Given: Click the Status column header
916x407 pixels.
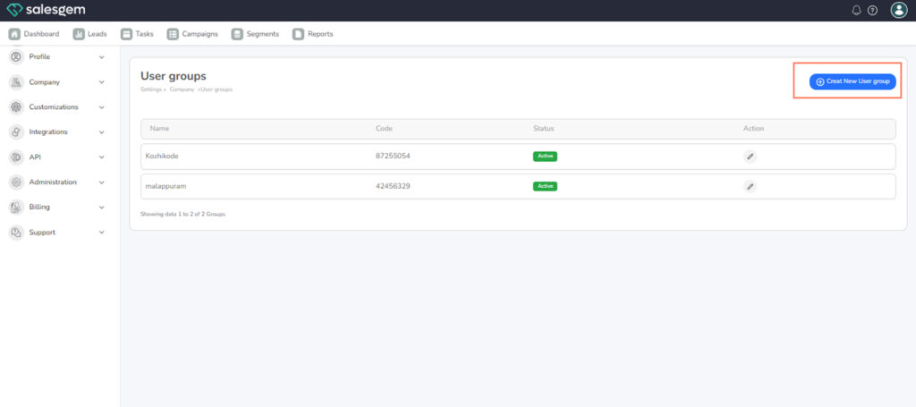Looking at the screenshot, I should (x=543, y=129).
